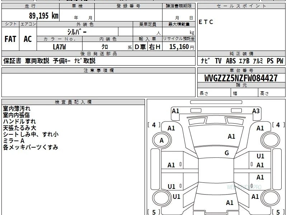
Task: Click the エアコン column header
Action: tap(28, 24)
